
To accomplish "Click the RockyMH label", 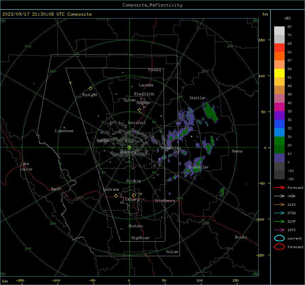I will (89, 95).
